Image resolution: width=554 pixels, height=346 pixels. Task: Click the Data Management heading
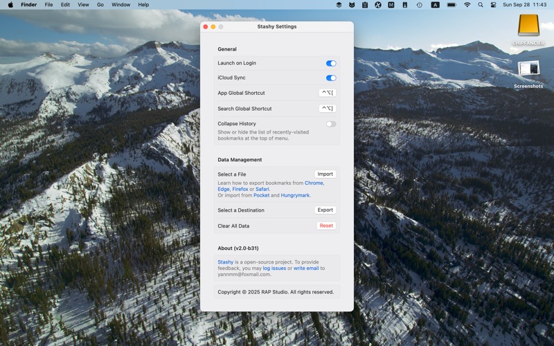[240, 160]
